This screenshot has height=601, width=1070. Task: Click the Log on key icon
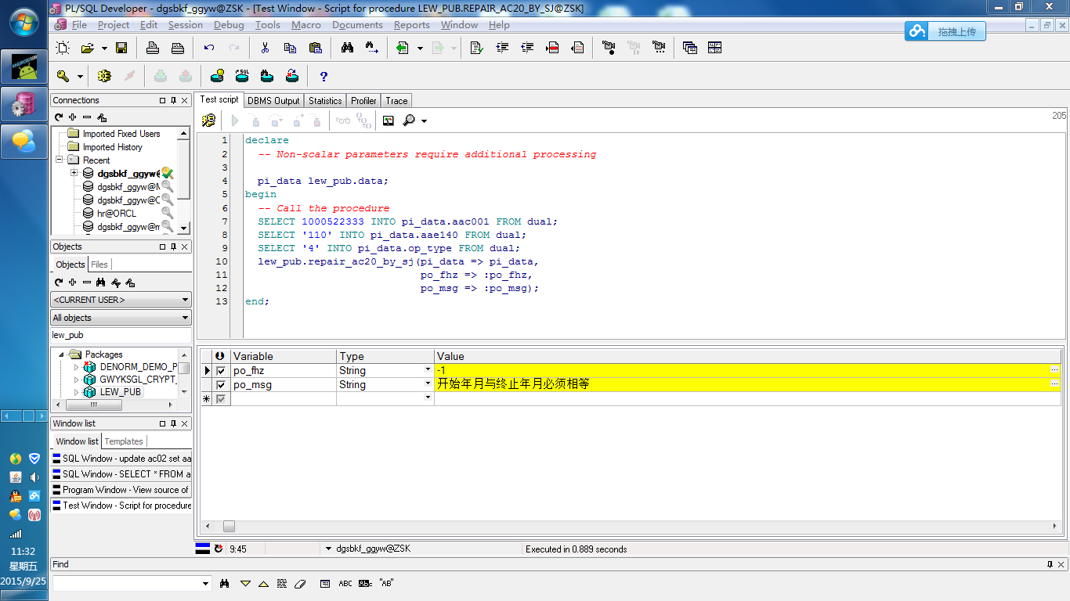pos(64,76)
